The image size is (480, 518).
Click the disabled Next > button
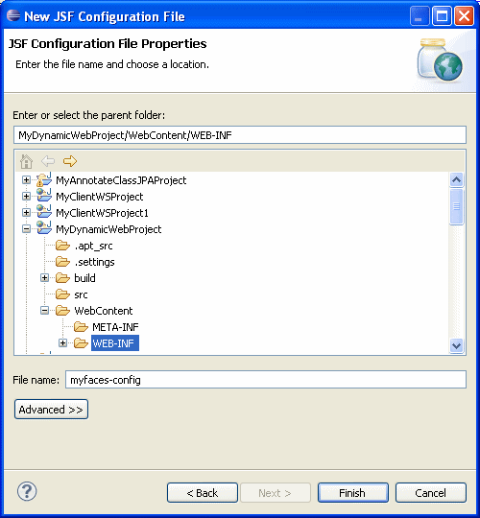pos(276,492)
